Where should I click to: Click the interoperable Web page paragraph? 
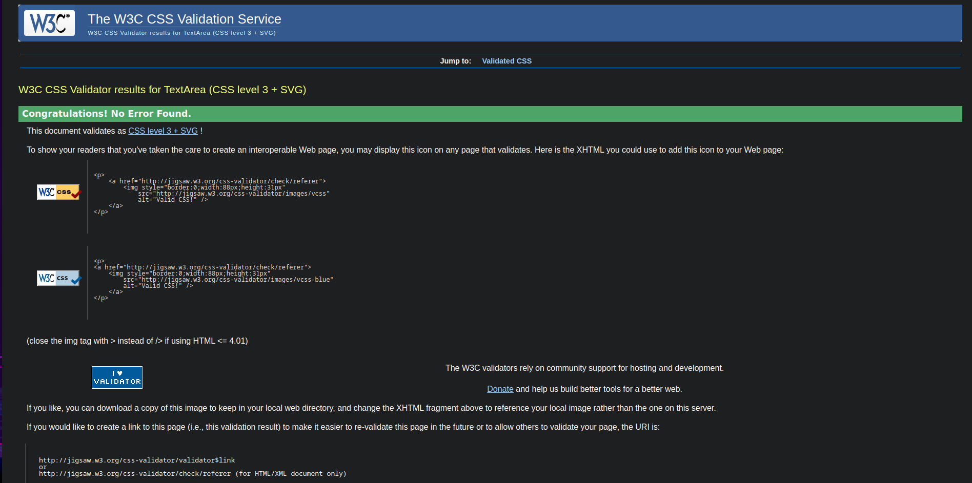[x=405, y=150]
